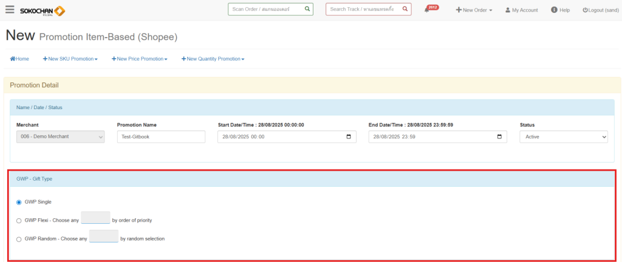622x262 pixels.
Task: Open the hamburger sidebar menu
Action: click(10, 10)
